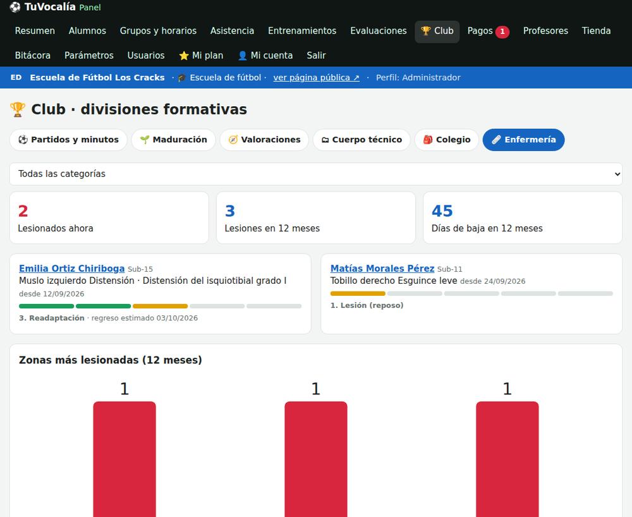Click the Lesionados ahora stat card
Image resolution: width=632 pixels, height=517 pixels.
pyautogui.click(x=109, y=218)
